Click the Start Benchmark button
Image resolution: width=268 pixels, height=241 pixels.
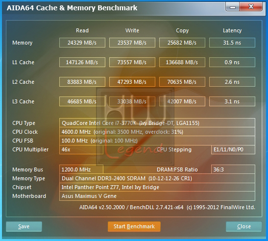pyautogui.click(x=134, y=226)
